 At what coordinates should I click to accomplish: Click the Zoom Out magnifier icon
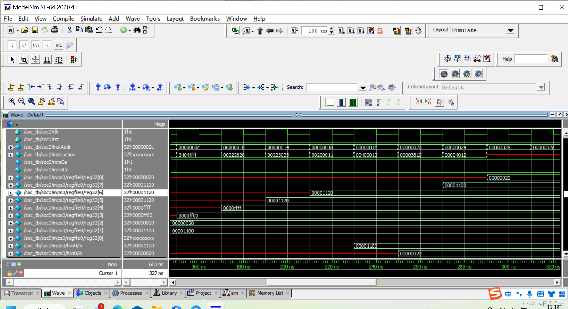tap(22, 102)
